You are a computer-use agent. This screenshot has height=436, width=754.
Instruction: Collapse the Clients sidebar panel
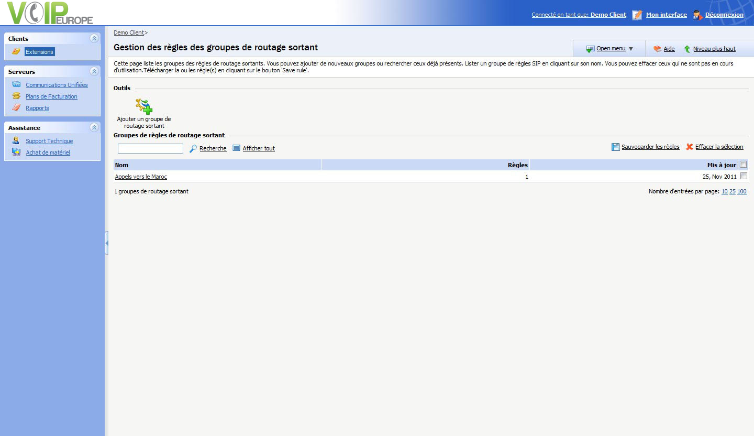[94, 38]
